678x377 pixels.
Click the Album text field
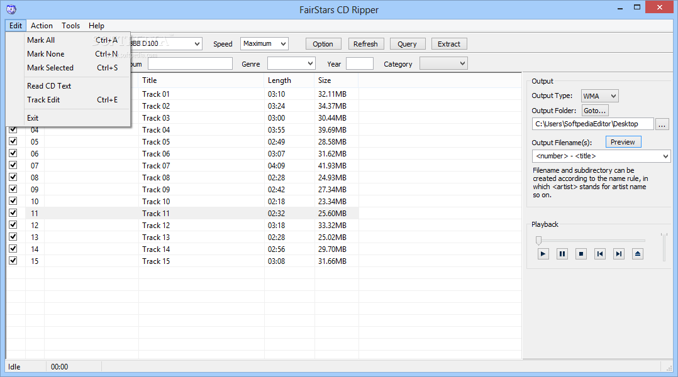pos(190,64)
